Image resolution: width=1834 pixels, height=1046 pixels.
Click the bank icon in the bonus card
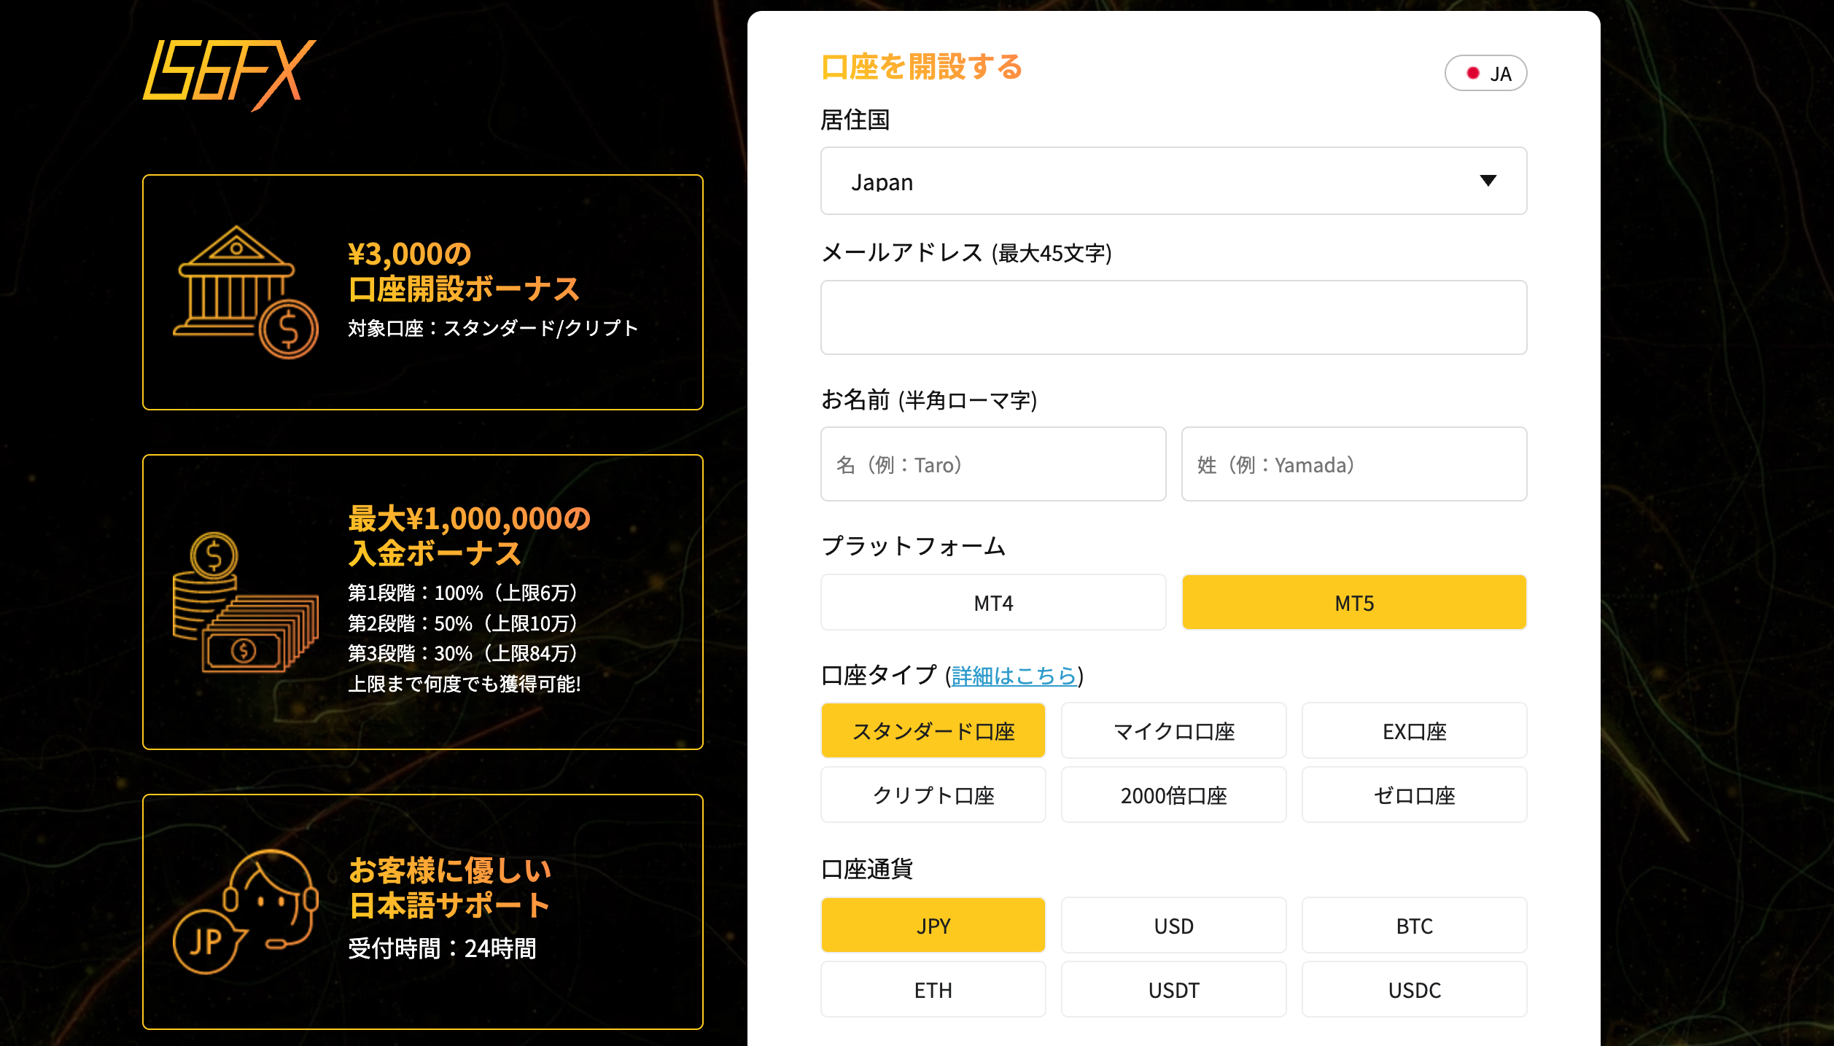coord(244,290)
